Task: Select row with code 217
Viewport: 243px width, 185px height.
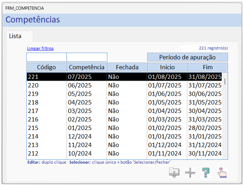Action: 124,111
